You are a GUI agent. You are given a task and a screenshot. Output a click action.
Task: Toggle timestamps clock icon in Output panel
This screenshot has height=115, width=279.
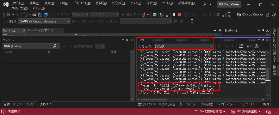(256, 46)
